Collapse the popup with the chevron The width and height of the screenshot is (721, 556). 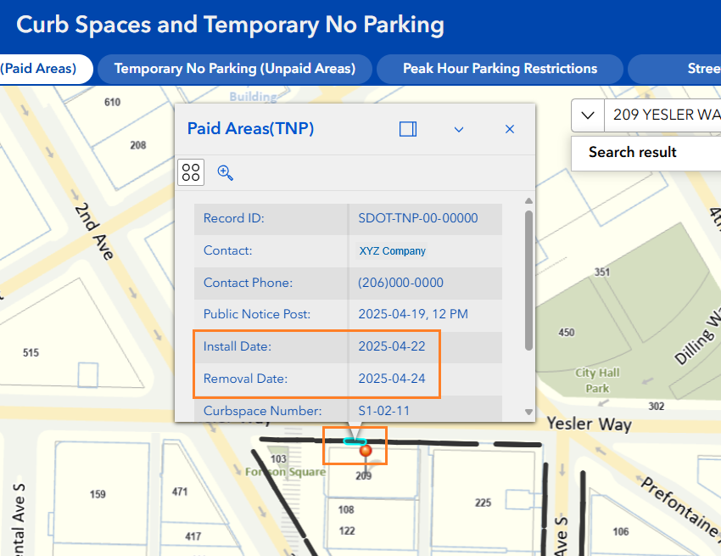(x=459, y=129)
